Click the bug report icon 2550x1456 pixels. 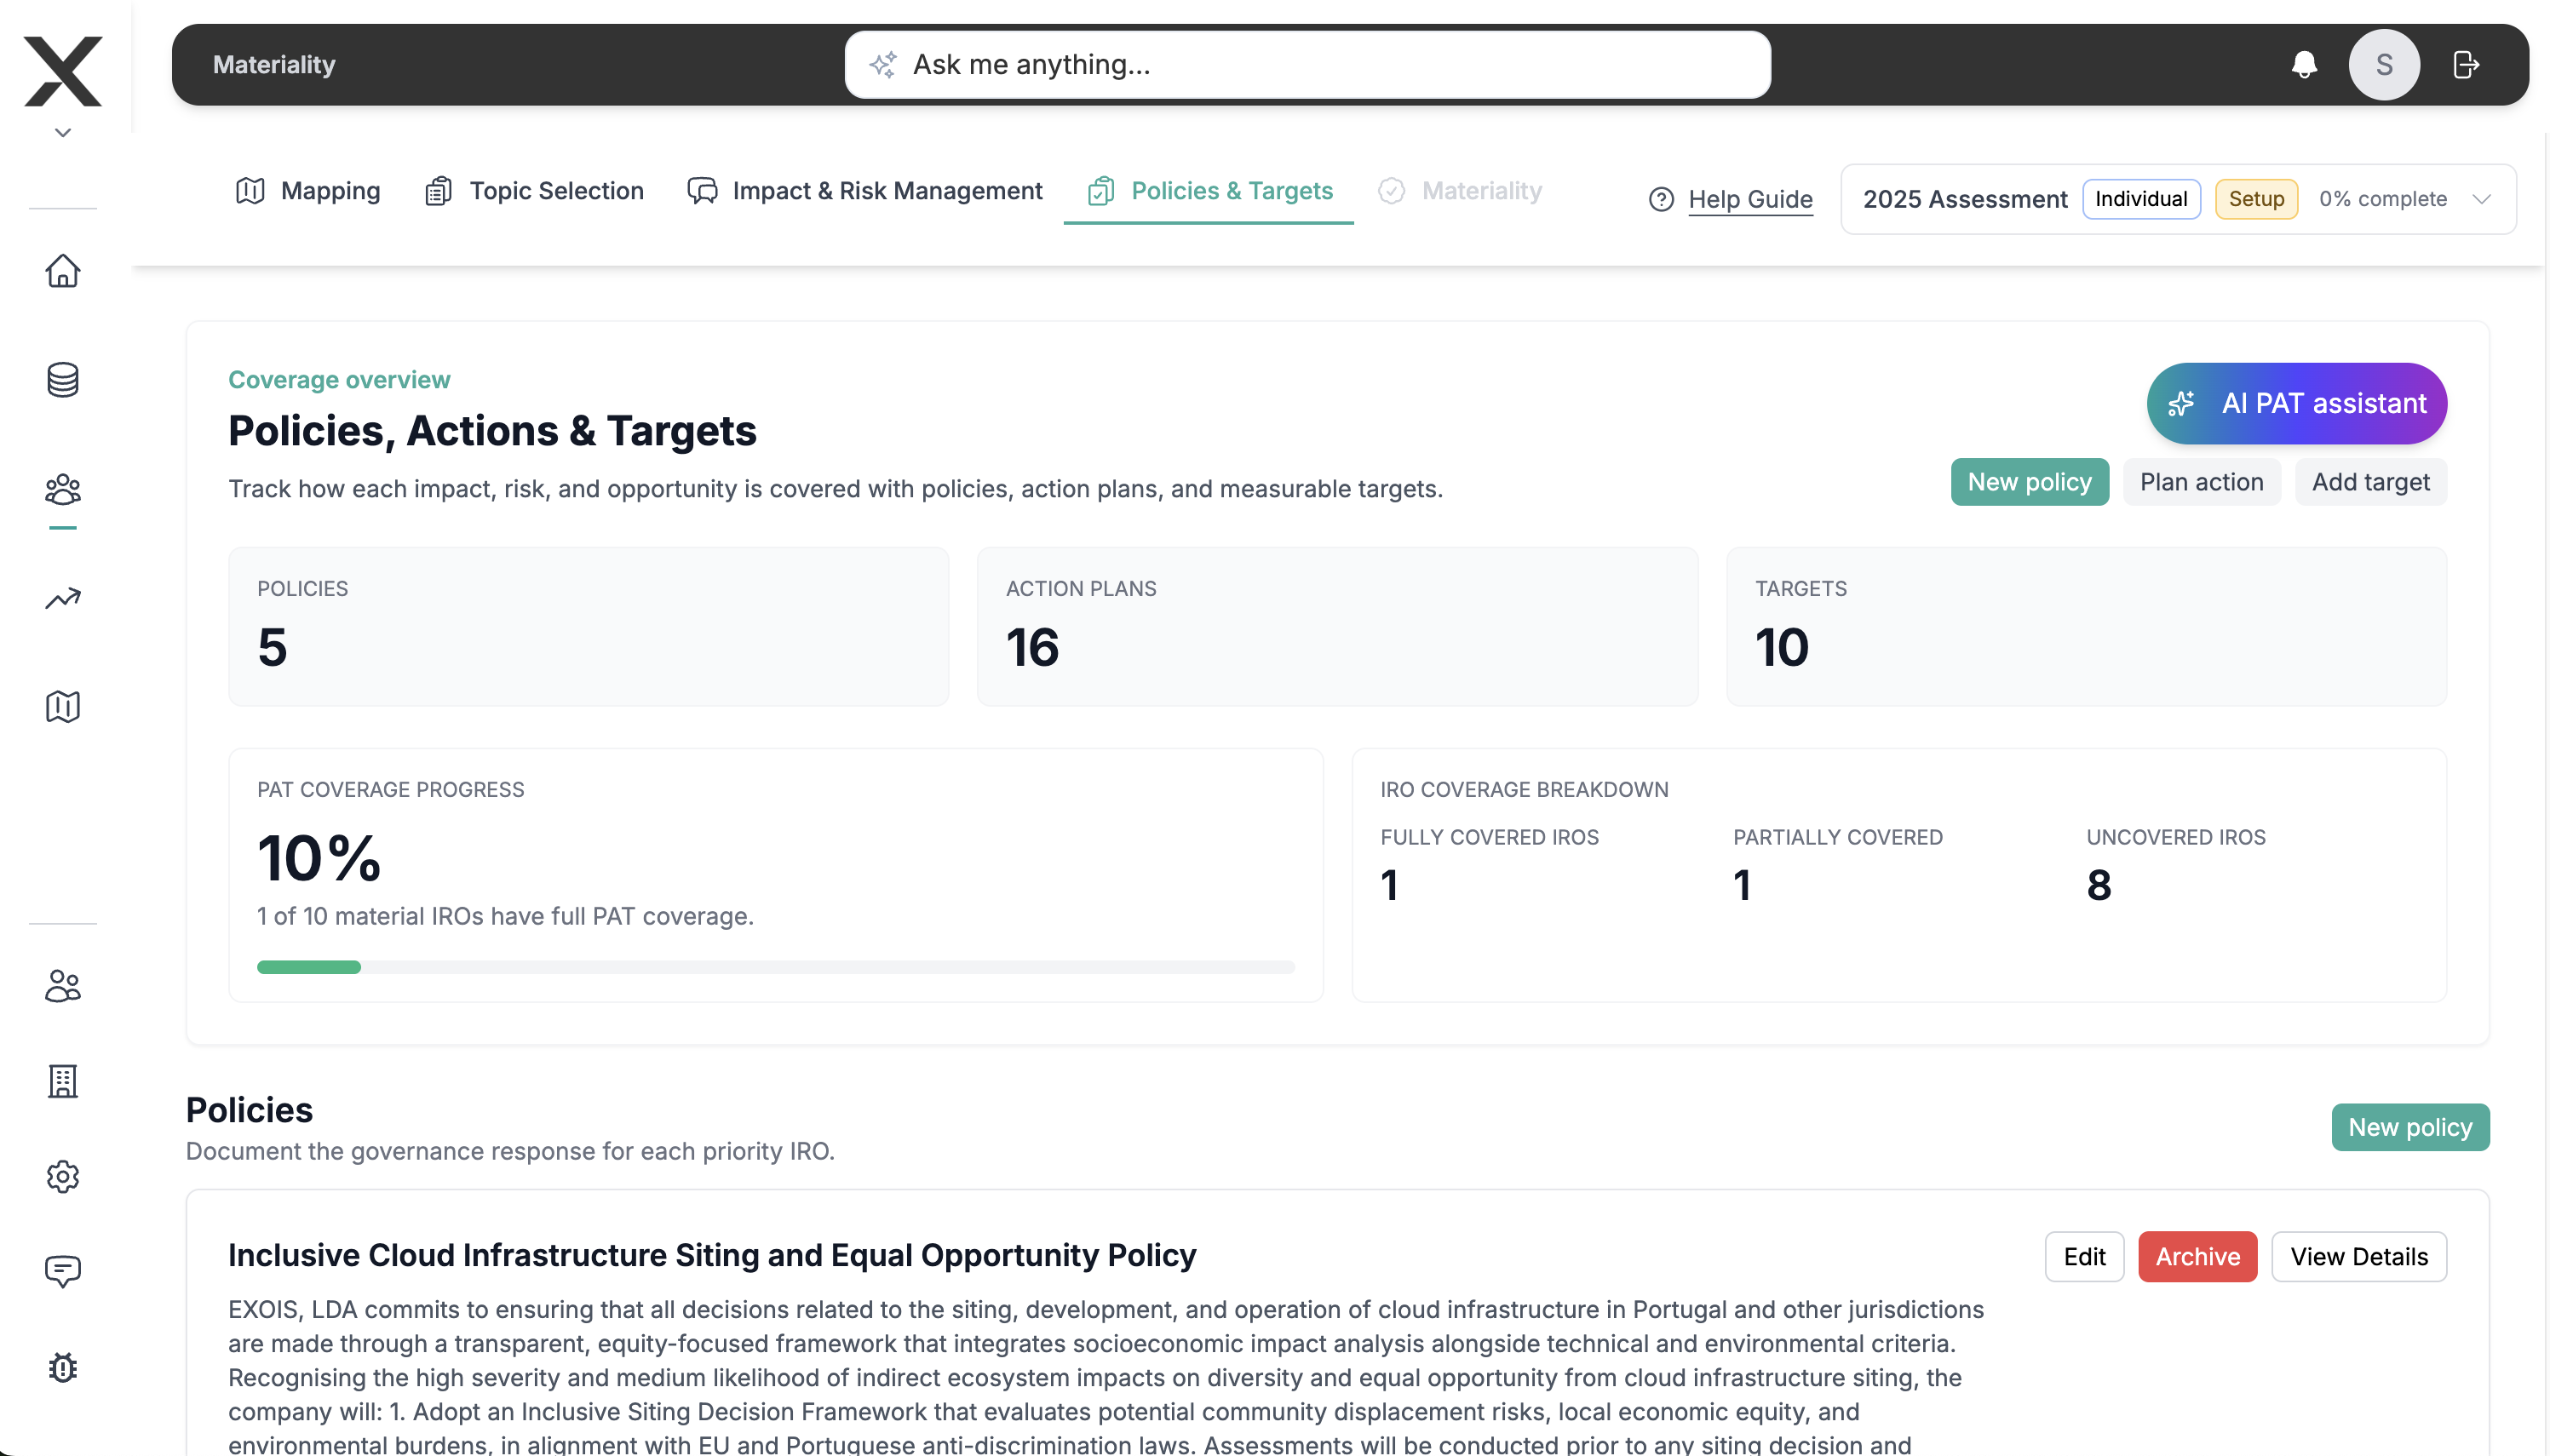pyautogui.click(x=62, y=1367)
